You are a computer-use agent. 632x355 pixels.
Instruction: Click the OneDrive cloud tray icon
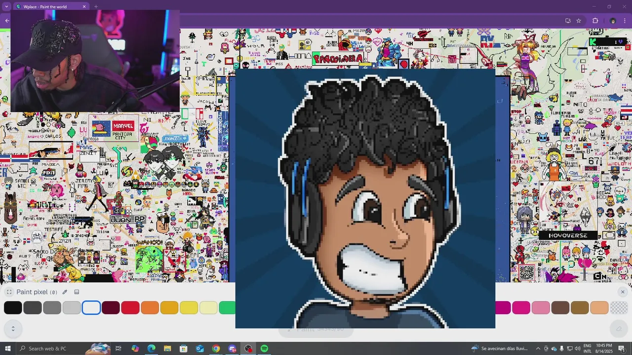pyautogui.click(x=553, y=349)
